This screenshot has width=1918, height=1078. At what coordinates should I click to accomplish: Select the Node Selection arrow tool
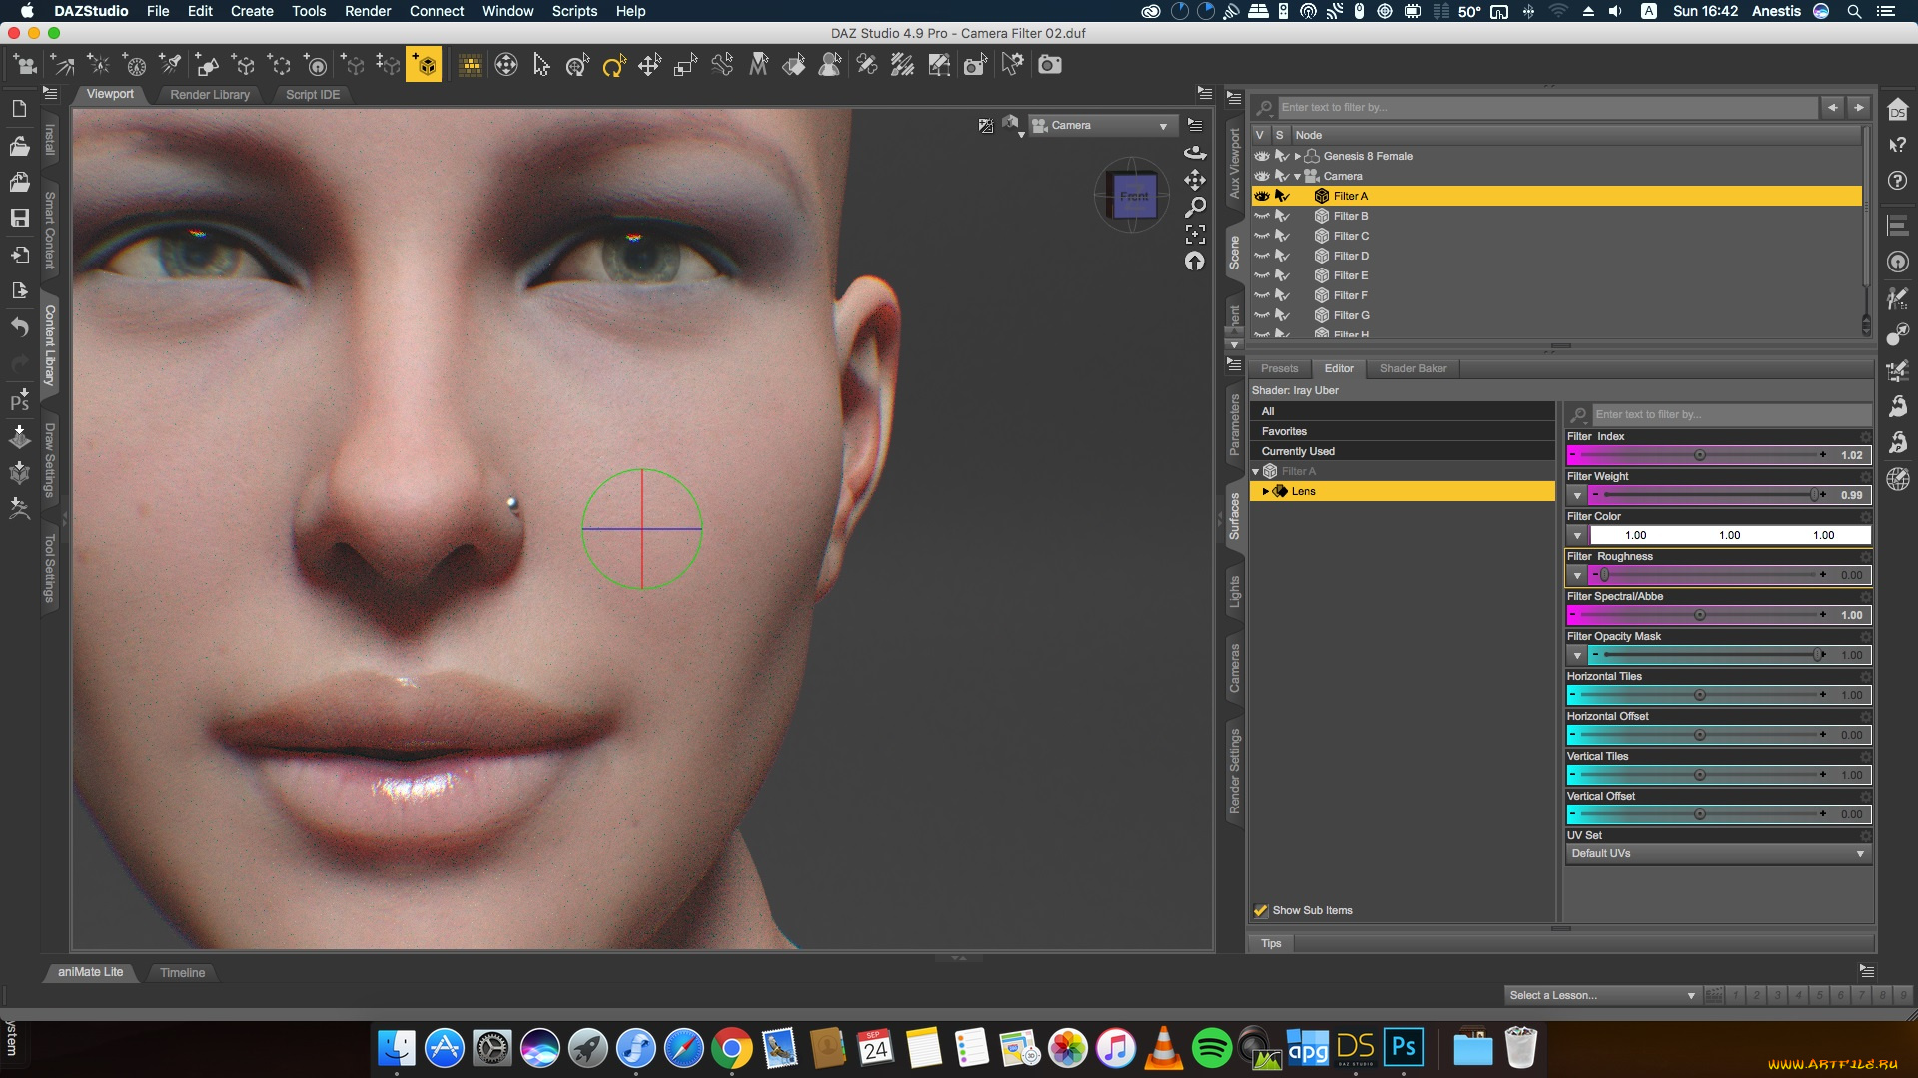(x=541, y=66)
